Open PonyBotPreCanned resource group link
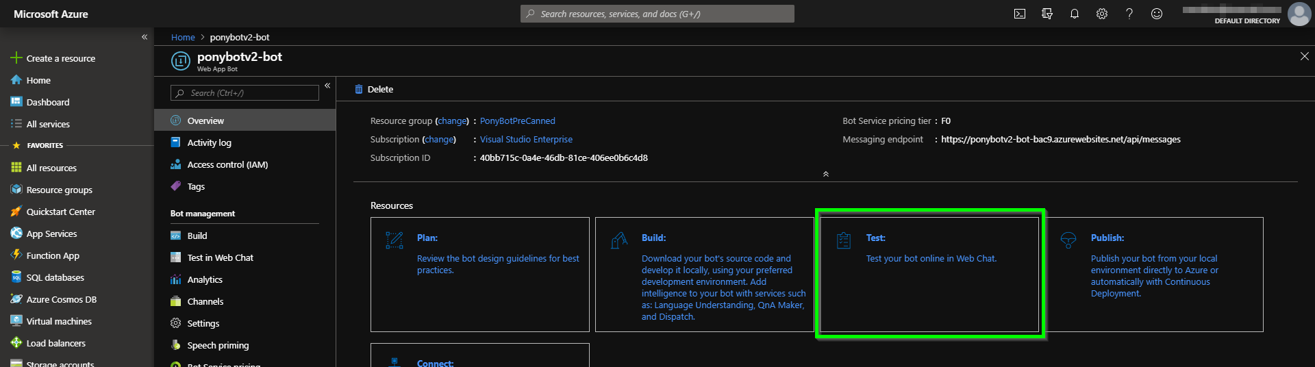The height and width of the screenshot is (367, 1315). click(x=518, y=121)
